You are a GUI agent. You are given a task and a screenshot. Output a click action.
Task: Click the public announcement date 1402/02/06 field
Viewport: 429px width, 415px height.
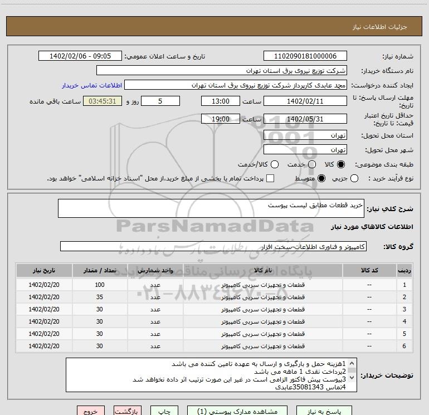point(80,56)
